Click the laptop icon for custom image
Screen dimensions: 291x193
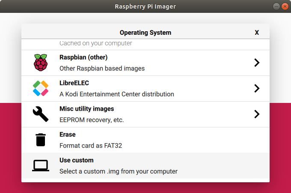pos(41,166)
